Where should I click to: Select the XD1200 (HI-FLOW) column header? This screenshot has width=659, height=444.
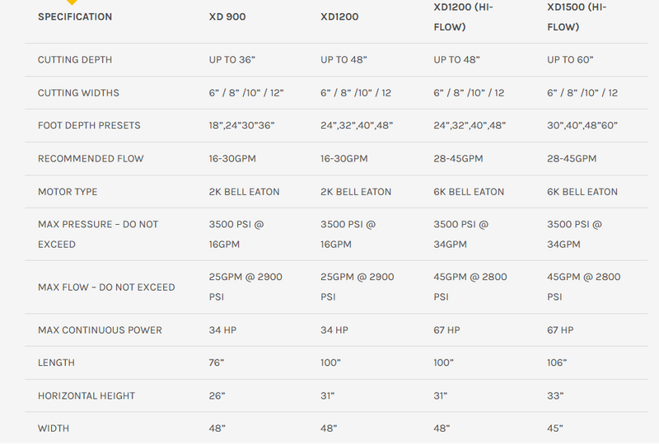point(462,16)
